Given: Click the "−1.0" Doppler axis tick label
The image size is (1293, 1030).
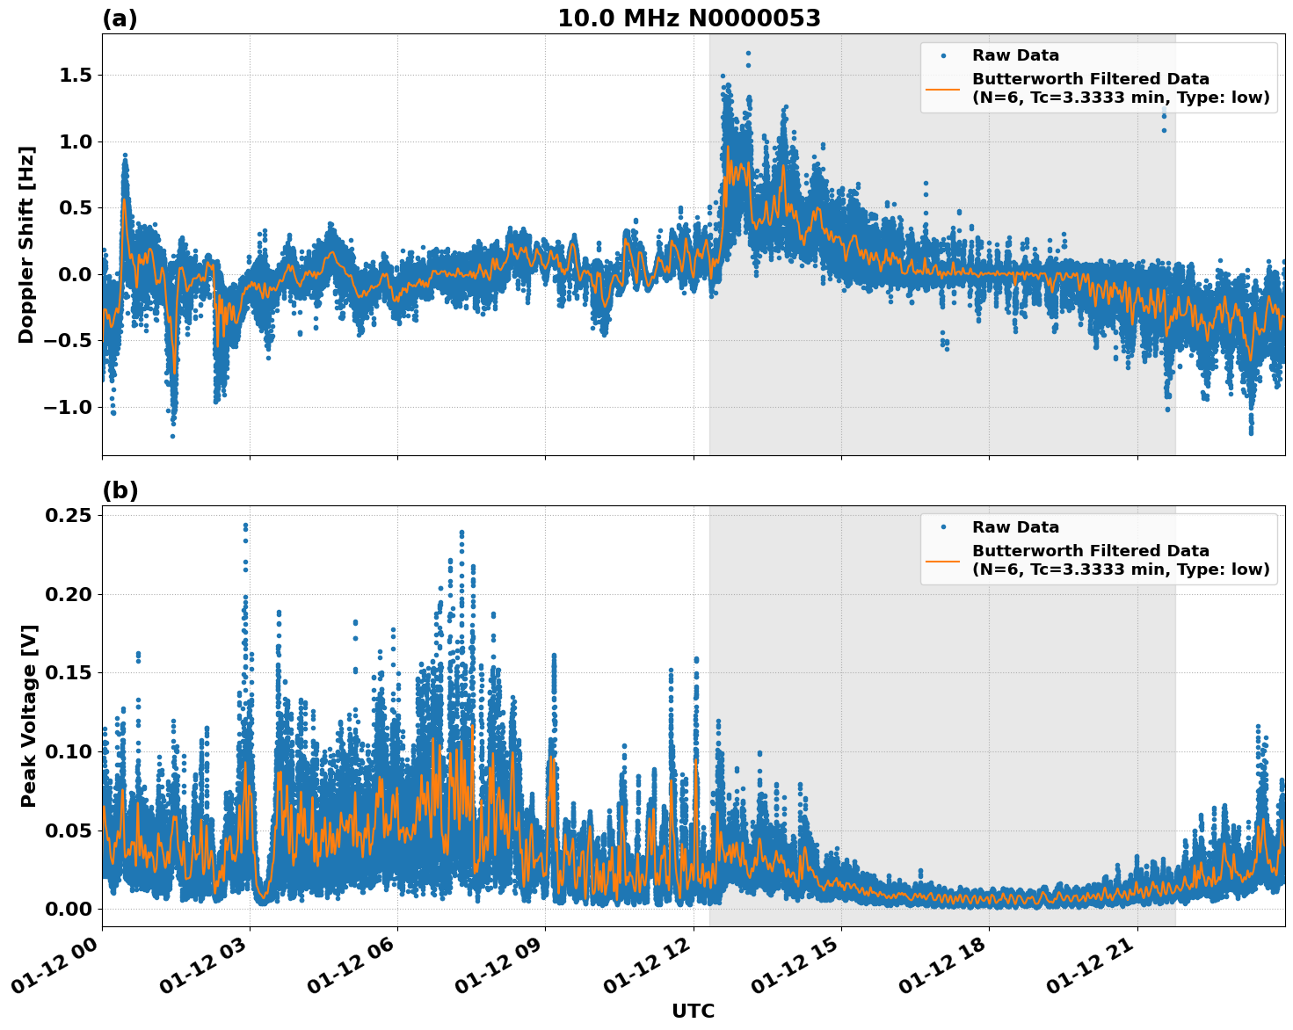Looking at the screenshot, I should (x=66, y=407).
